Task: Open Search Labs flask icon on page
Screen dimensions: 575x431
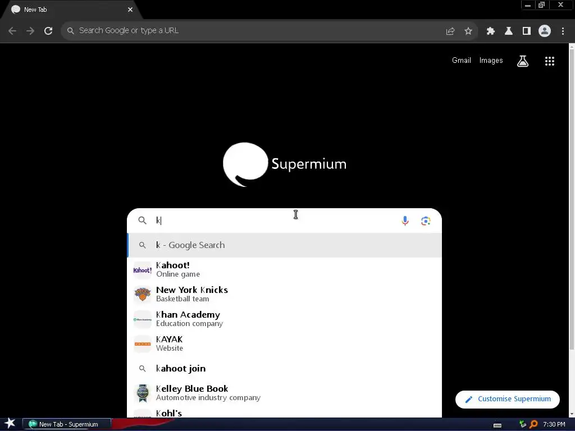Action: pos(523,61)
